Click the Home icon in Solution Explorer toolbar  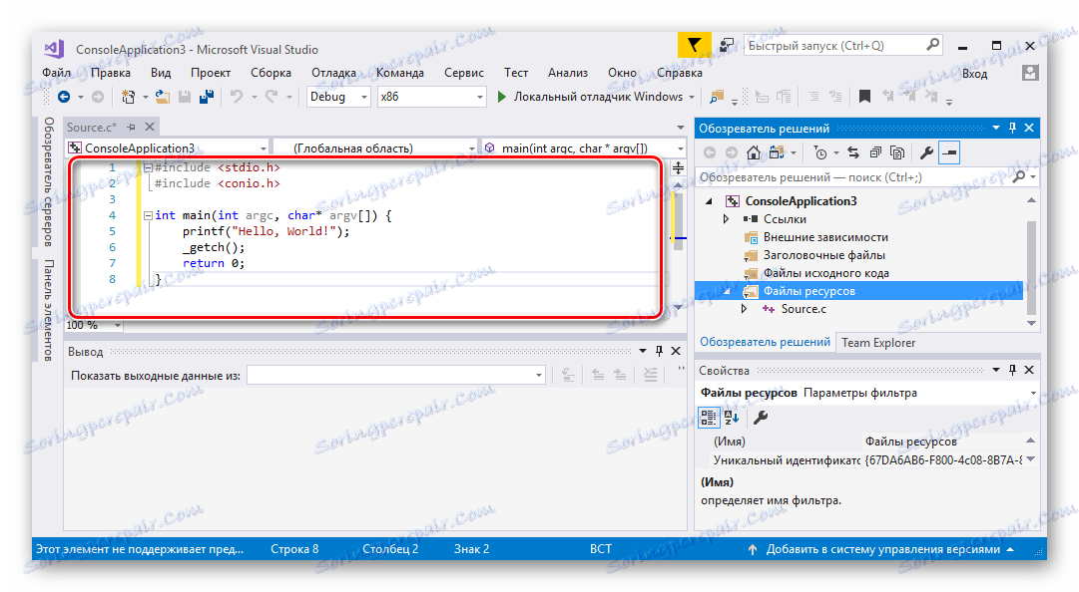pyautogui.click(x=754, y=151)
